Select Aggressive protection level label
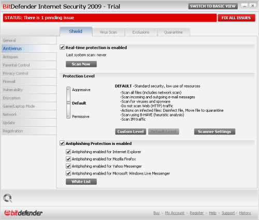The width and height of the screenshot is (259, 220). tap(81, 90)
